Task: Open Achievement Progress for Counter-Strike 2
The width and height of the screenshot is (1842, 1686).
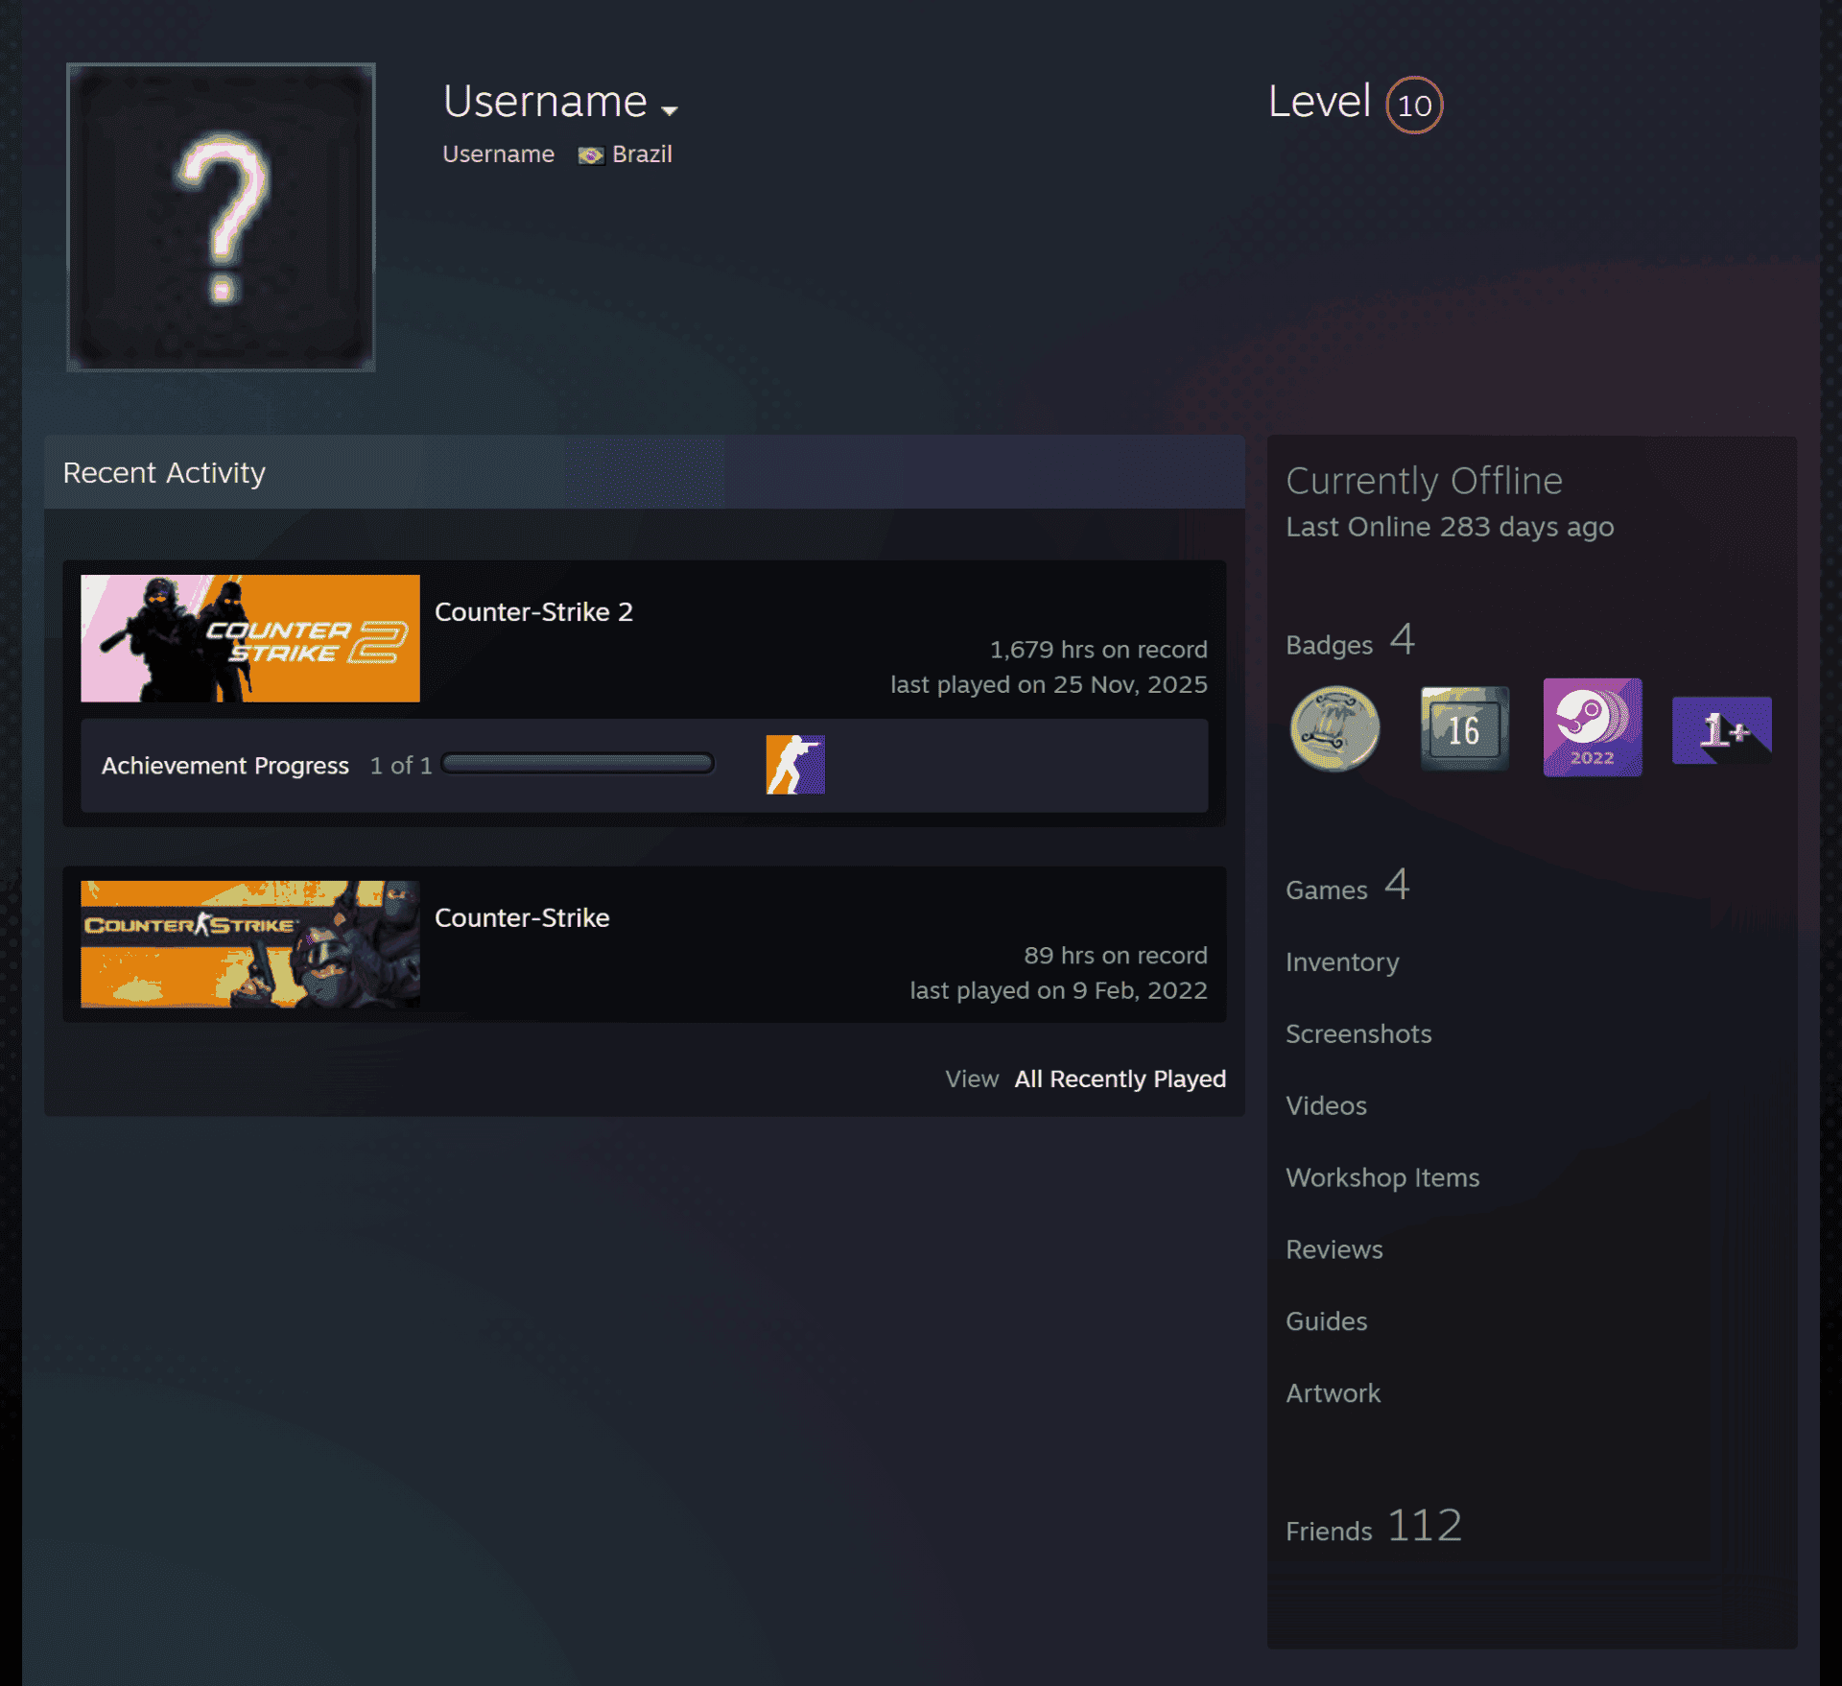Action: [x=224, y=766]
